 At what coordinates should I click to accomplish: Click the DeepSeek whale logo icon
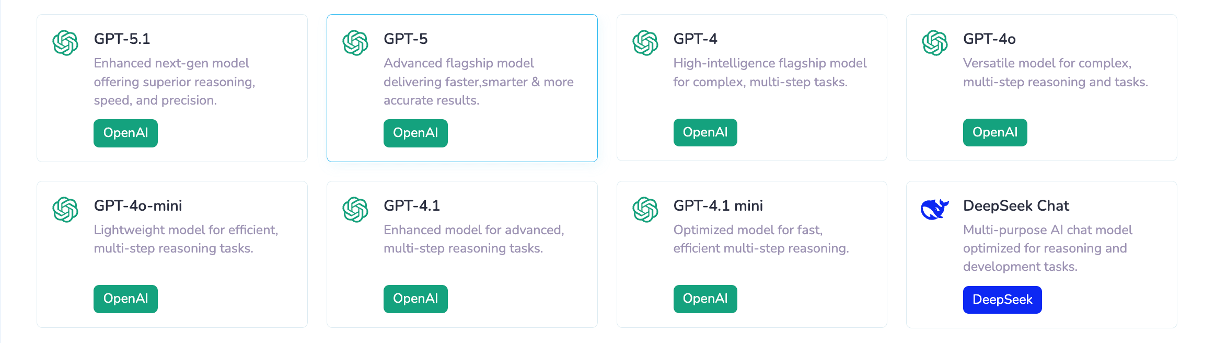coord(934,209)
